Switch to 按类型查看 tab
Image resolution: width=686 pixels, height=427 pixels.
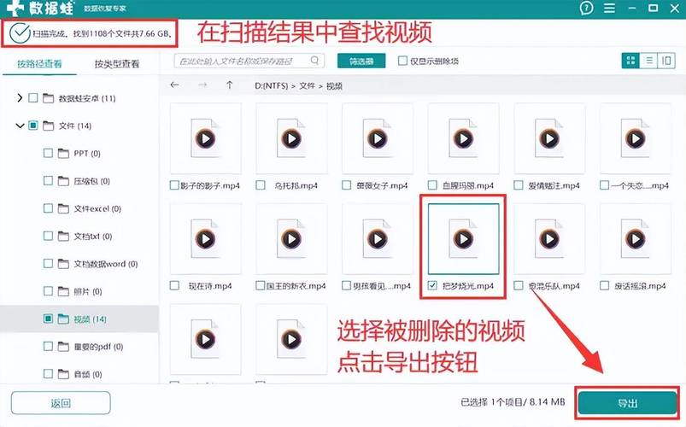click(117, 64)
